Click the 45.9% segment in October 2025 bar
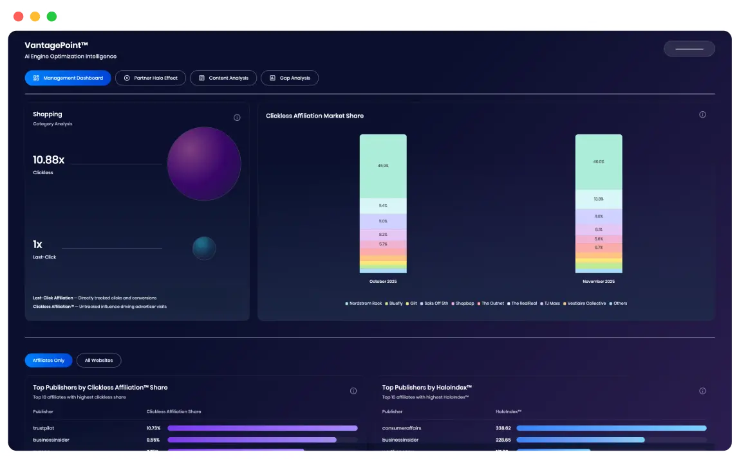Screen dimensions: 739x459 383,166
